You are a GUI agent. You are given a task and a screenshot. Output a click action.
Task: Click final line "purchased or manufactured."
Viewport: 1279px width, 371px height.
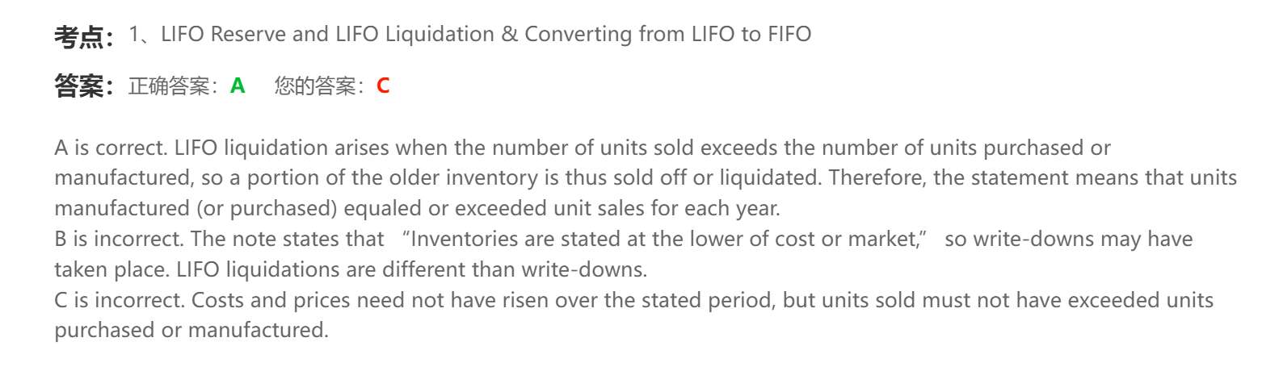[191, 330]
